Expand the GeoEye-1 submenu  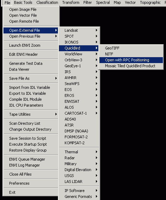79,66
